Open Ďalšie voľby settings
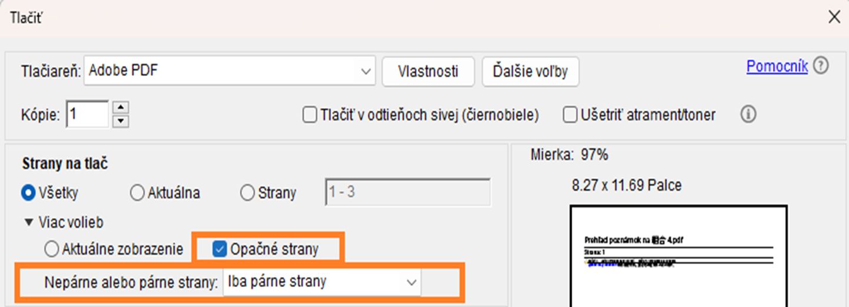Image resolution: width=849 pixels, height=307 pixels. [x=530, y=72]
